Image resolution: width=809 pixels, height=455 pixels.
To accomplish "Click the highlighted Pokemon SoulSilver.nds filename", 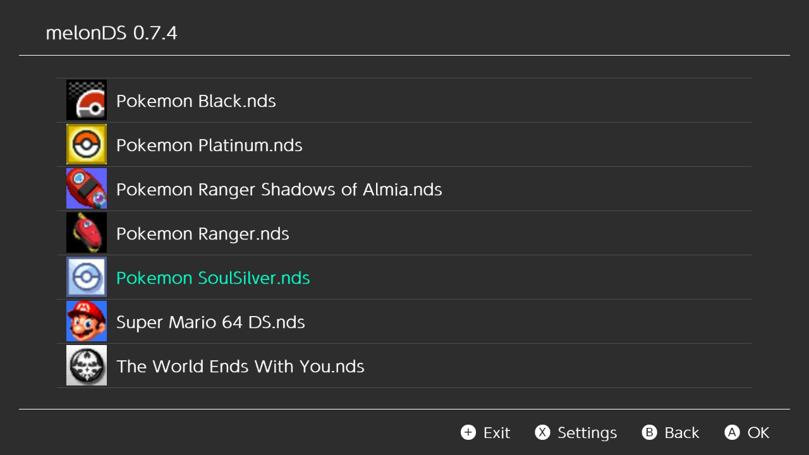I will pyautogui.click(x=213, y=278).
